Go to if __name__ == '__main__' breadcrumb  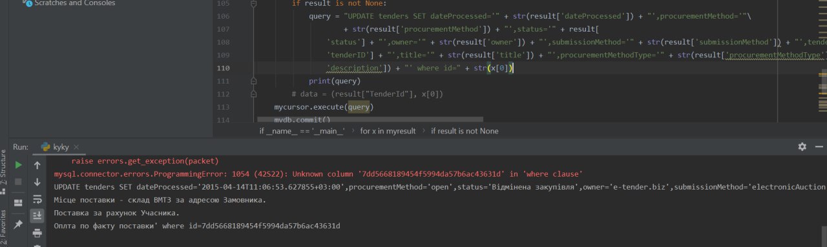302,131
